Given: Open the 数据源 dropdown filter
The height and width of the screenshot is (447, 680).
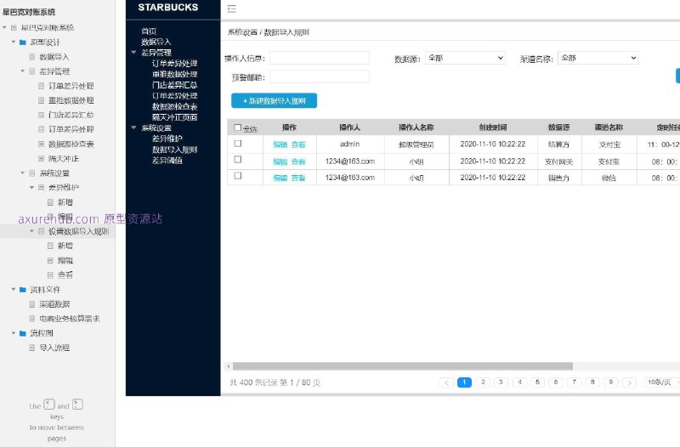Looking at the screenshot, I should [465, 58].
